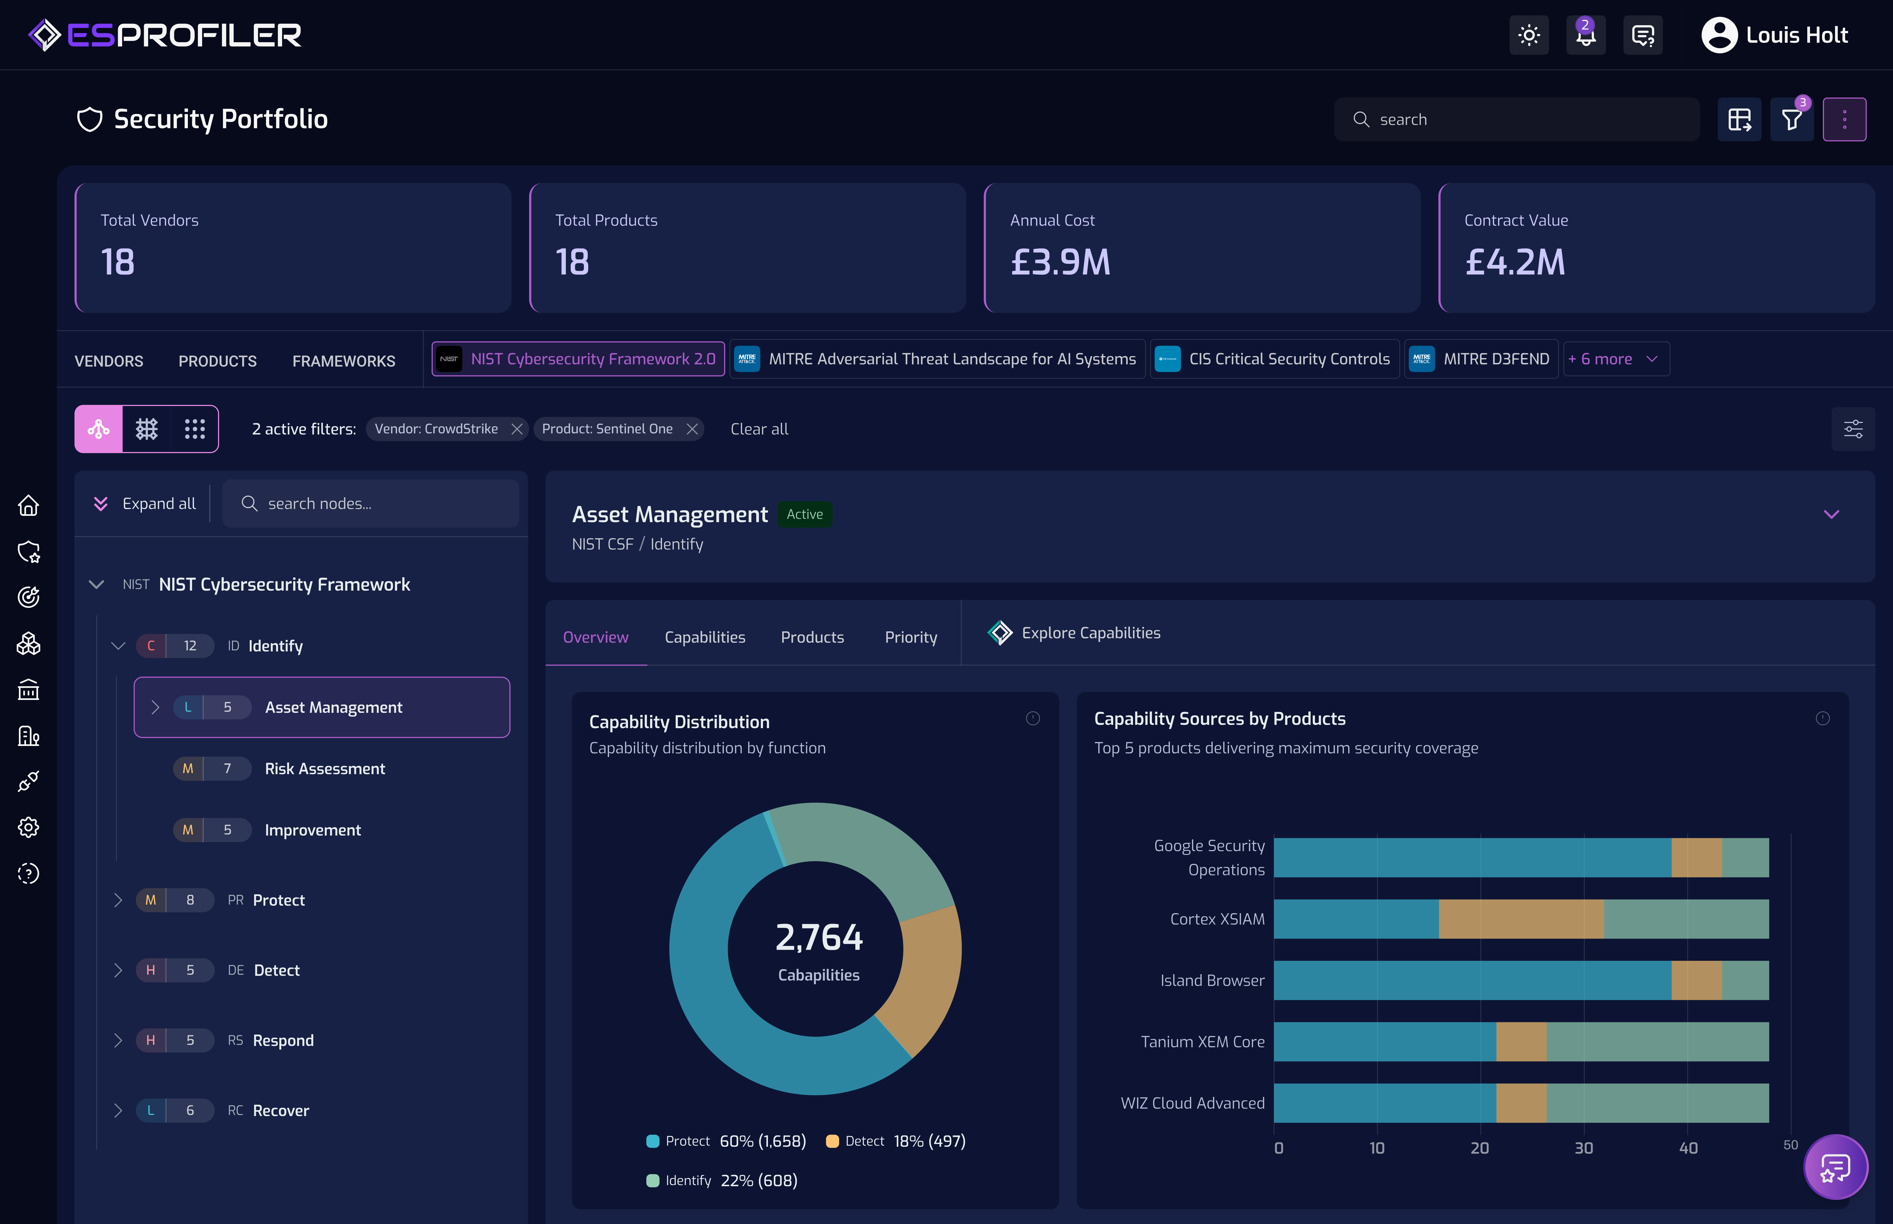Click the ESPROFILER logo
The height and width of the screenshot is (1224, 1893).
[164, 35]
